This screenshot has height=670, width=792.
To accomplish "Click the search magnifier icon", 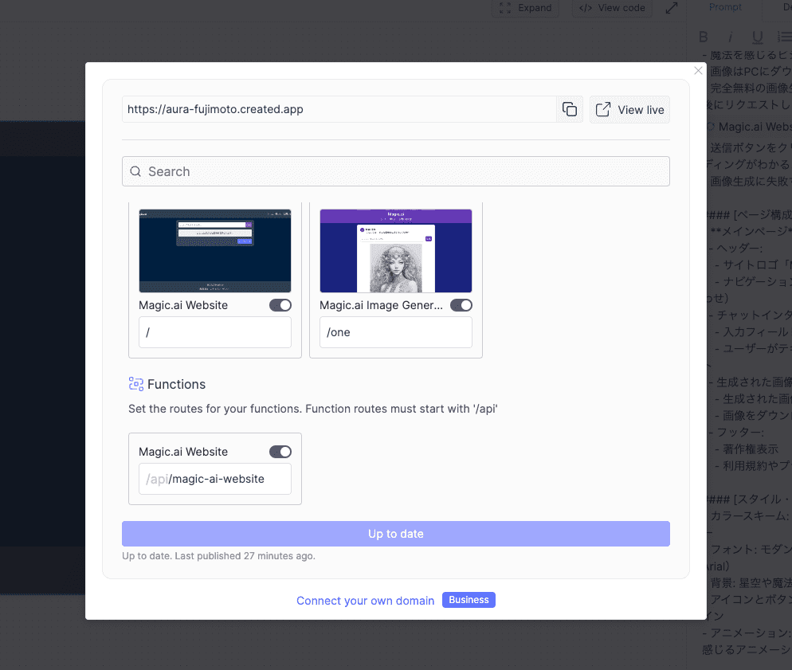I will (135, 171).
